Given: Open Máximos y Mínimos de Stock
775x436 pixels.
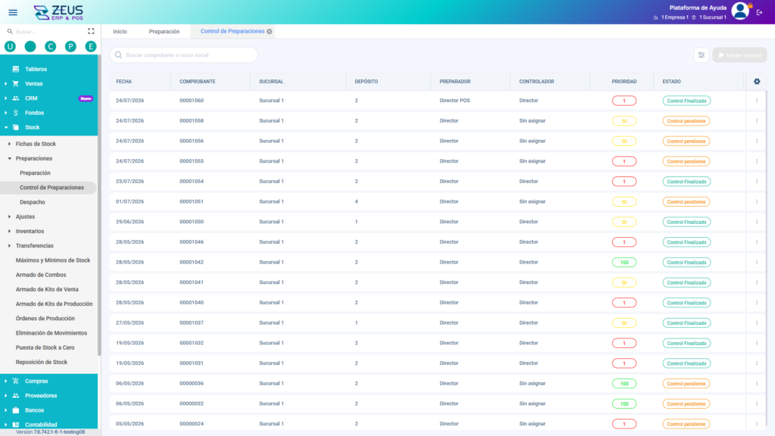Looking at the screenshot, I should pyautogui.click(x=53, y=260).
